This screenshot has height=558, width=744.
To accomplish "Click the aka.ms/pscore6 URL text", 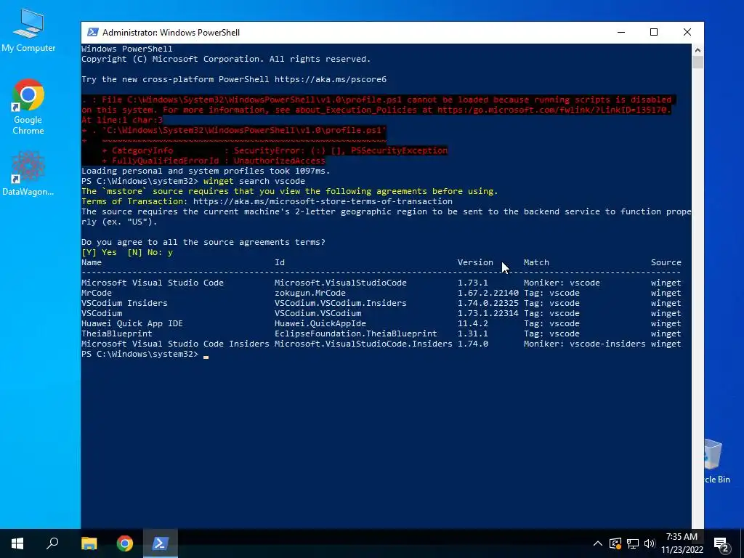I will (331, 79).
